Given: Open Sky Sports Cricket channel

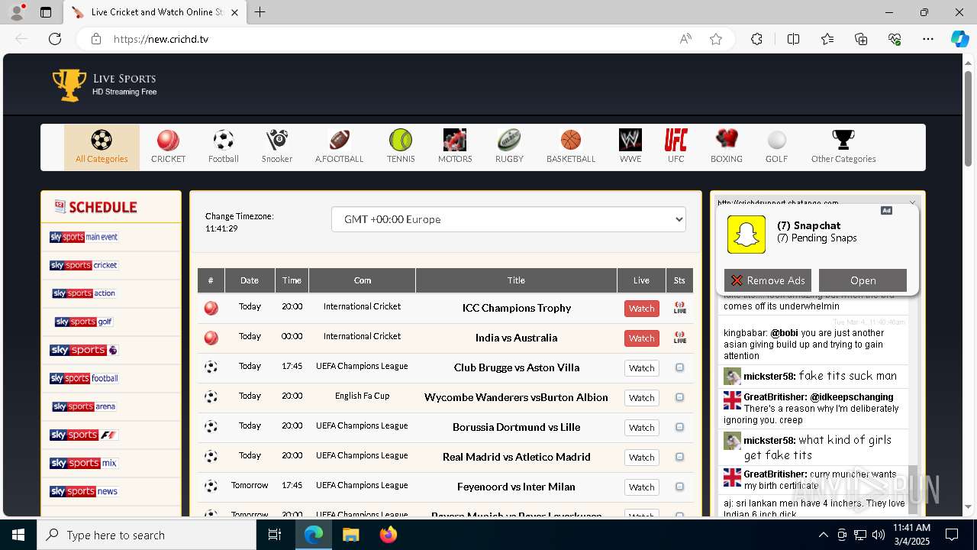Looking at the screenshot, I should (84, 265).
